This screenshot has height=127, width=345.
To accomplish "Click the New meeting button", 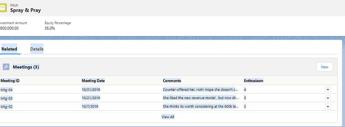I will pos(325,67).
